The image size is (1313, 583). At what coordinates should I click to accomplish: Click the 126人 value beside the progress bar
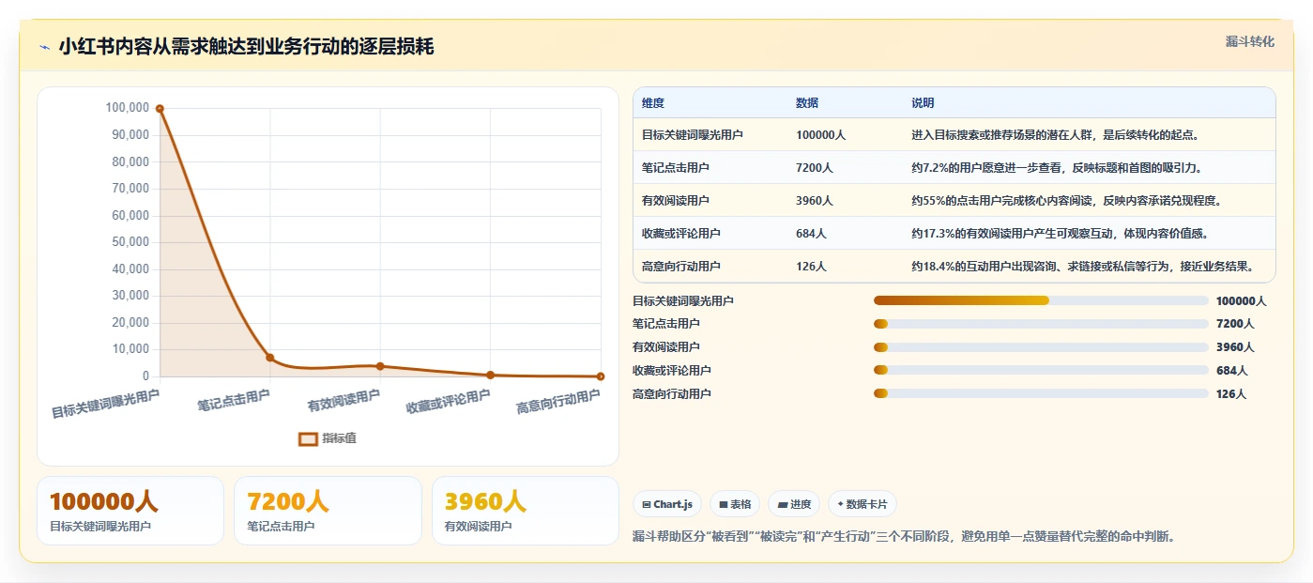(x=1231, y=394)
